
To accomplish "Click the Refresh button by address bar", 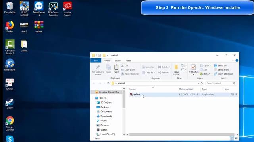I will (202, 83).
